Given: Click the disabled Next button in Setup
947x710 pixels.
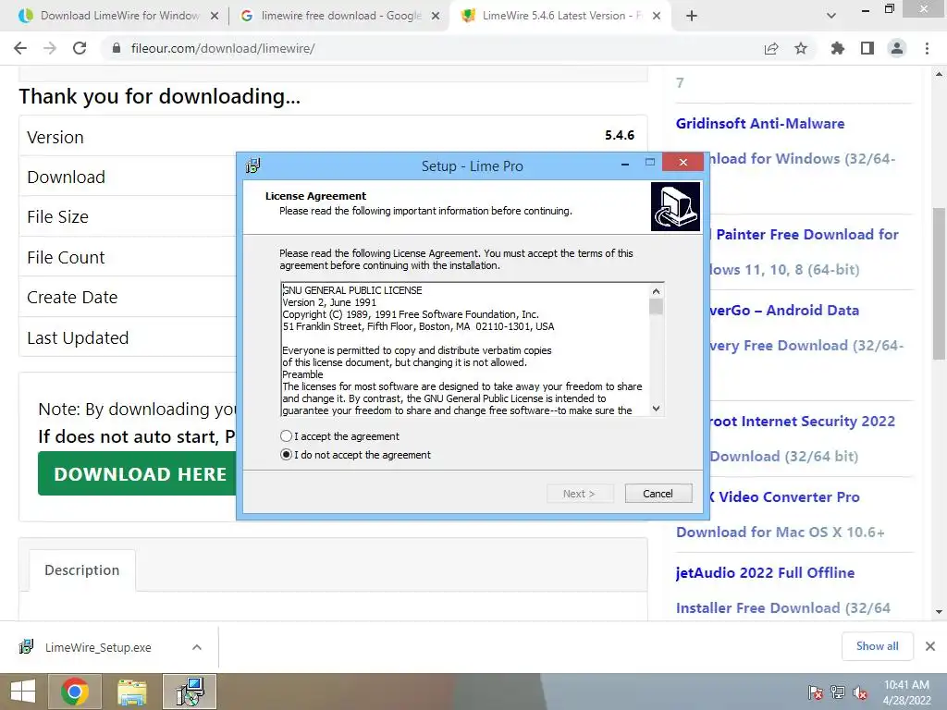Looking at the screenshot, I should coord(579,494).
